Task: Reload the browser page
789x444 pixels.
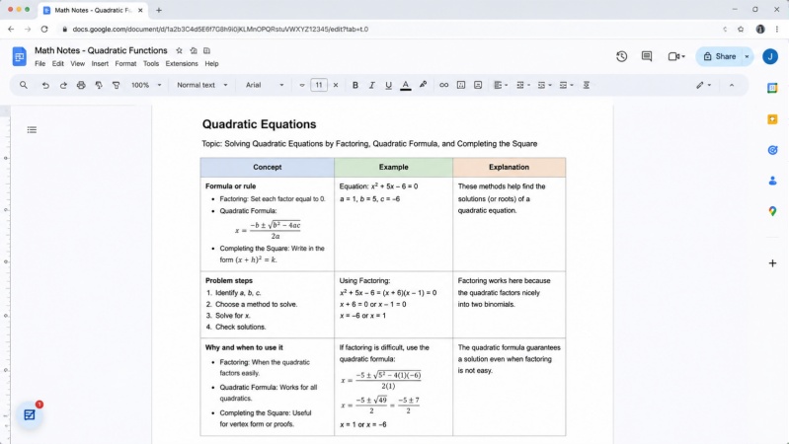Action: click(44, 30)
